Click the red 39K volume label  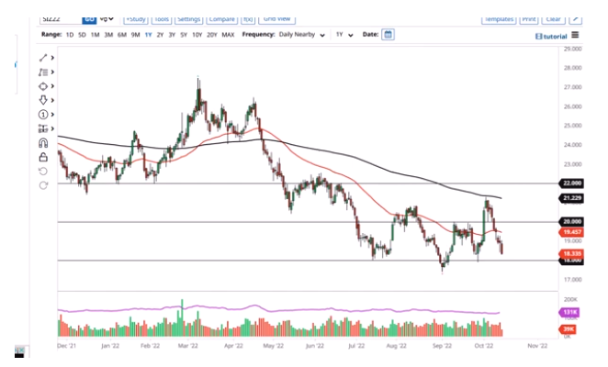569,329
